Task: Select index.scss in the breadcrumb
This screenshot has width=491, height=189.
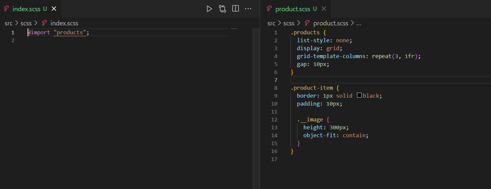Action: [64, 23]
